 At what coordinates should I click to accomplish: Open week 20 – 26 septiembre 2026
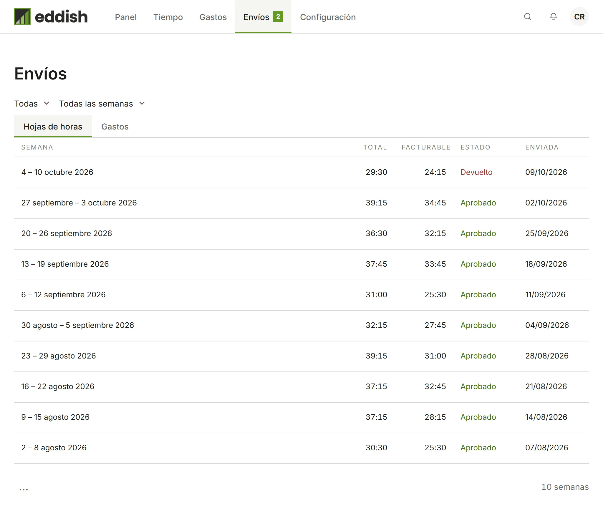(301, 234)
